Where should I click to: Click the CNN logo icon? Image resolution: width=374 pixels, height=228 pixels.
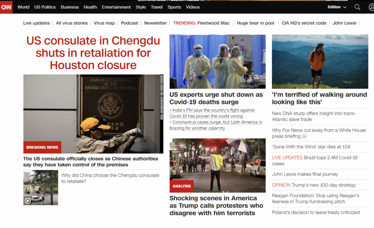(x=6, y=7)
